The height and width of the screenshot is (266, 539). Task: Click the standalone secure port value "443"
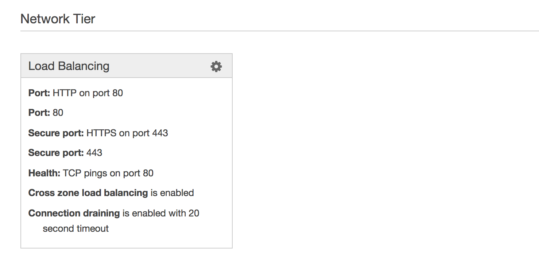point(94,153)
